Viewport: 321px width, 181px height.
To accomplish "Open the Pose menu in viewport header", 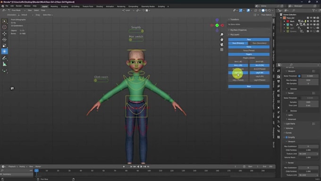I will point(43,10).
